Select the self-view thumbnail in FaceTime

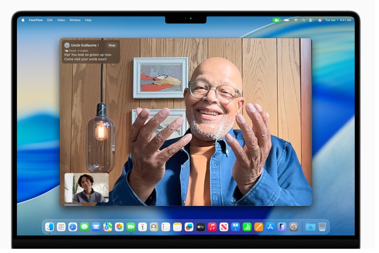coord(86,188)
